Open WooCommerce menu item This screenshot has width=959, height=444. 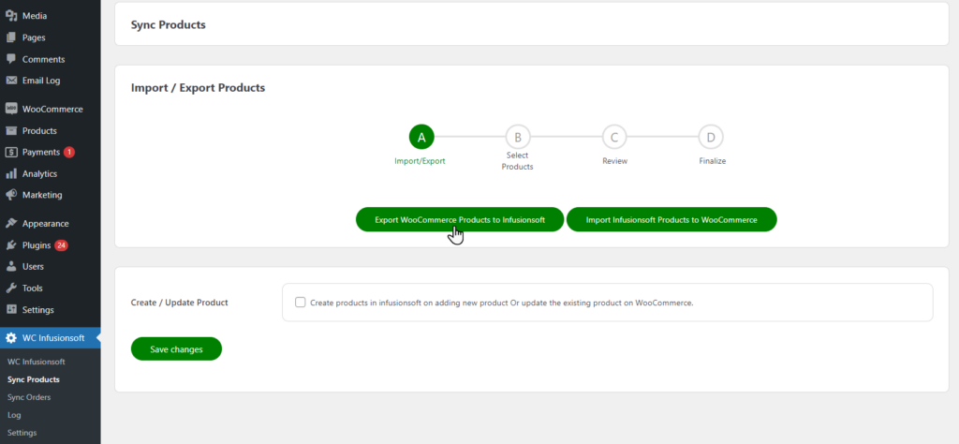51,109
